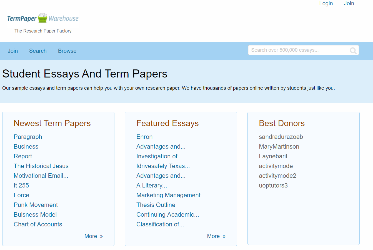373x250 pixels.
Task: Open the Enron featured essay
Action: (144, 137)
